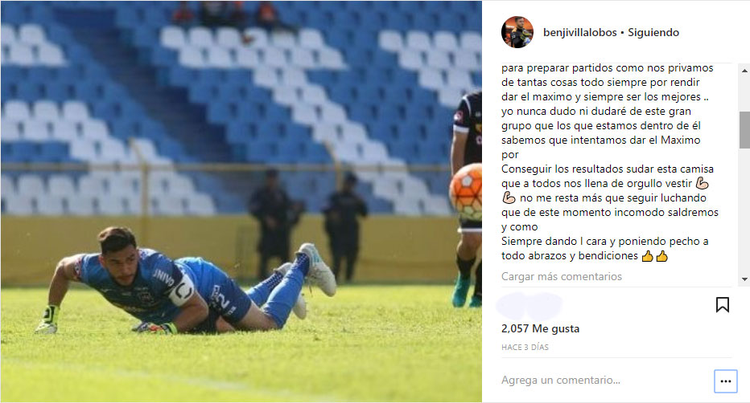Image resolution: width=750 pixels, height=403 pixels.
Task: Click the comments scrollbar down arrow
Action: click(744, 279)
